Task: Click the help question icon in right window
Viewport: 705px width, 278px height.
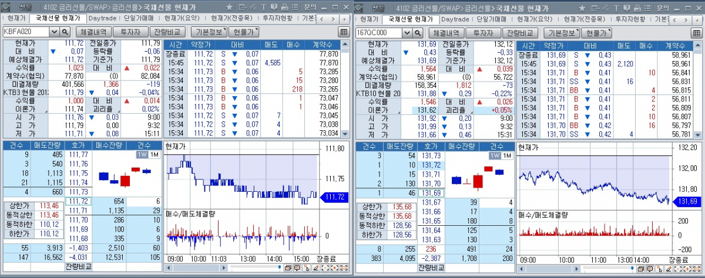Action: click(x=627, y=8)
